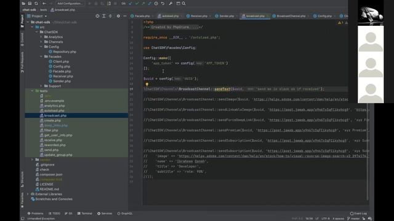This screenshot has height=221, width=394.
Task: Click Git commit checkmark icon
Action: [x=137, y=4]
